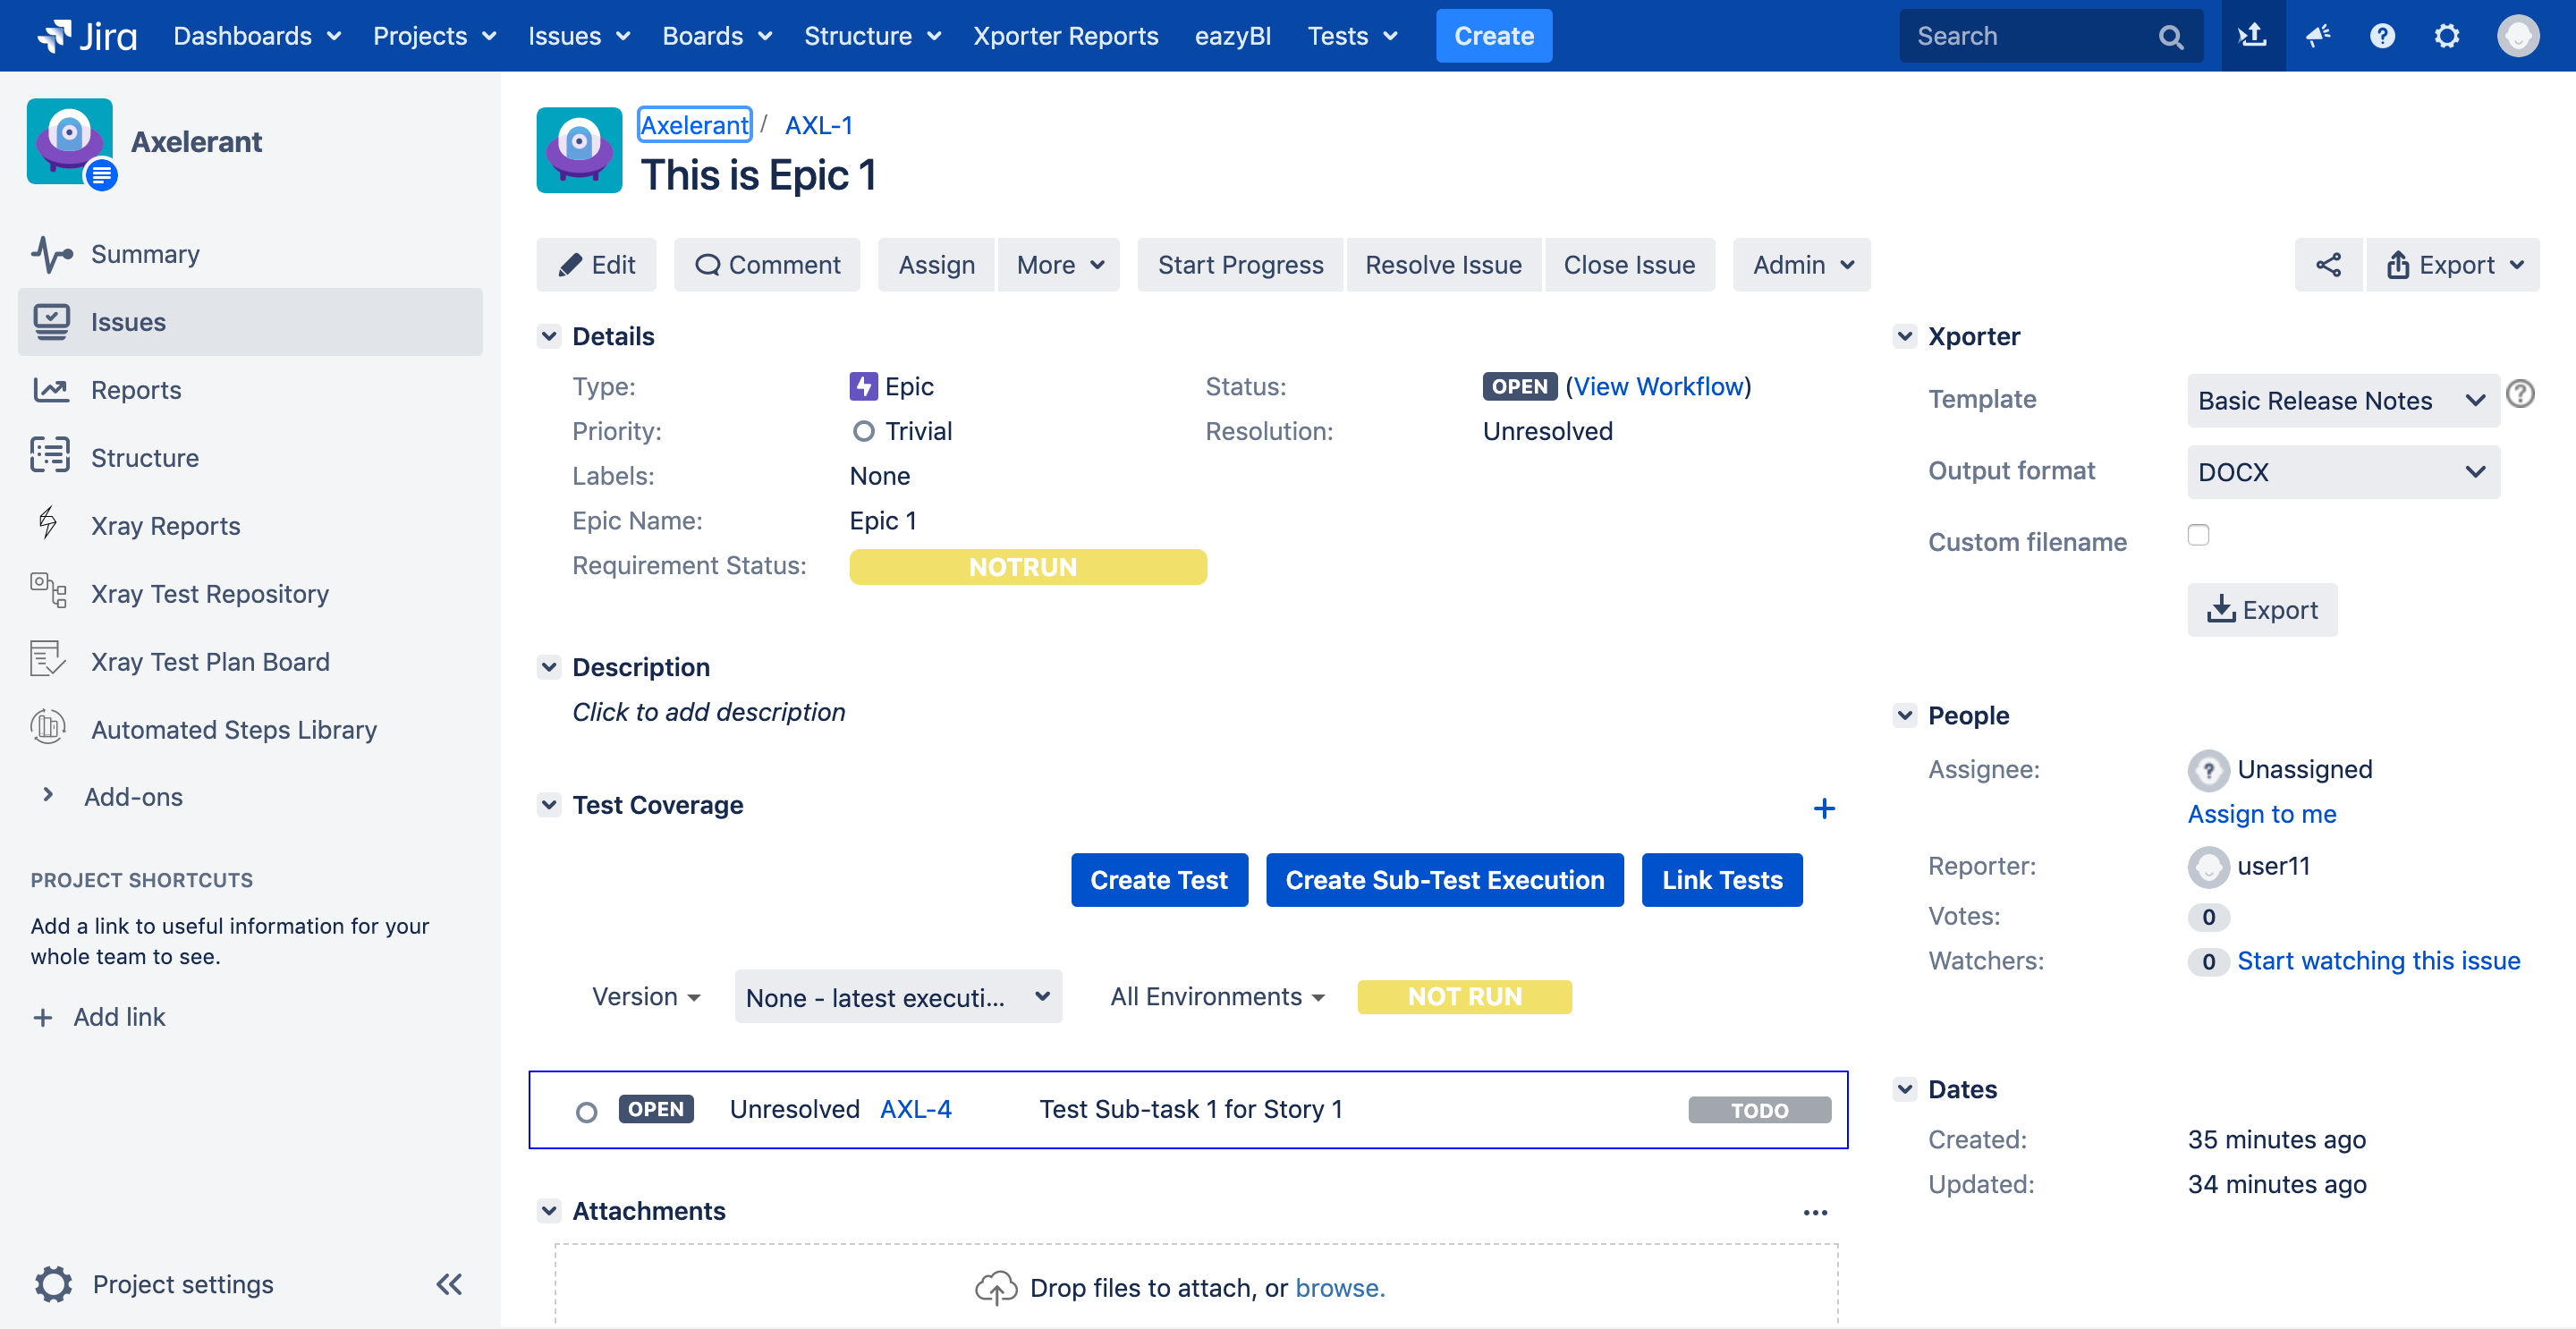The width and height of the screenshot is (2576, 1329).
Task: Expand the Version filter dropdown
Action: tap(644, 996)
